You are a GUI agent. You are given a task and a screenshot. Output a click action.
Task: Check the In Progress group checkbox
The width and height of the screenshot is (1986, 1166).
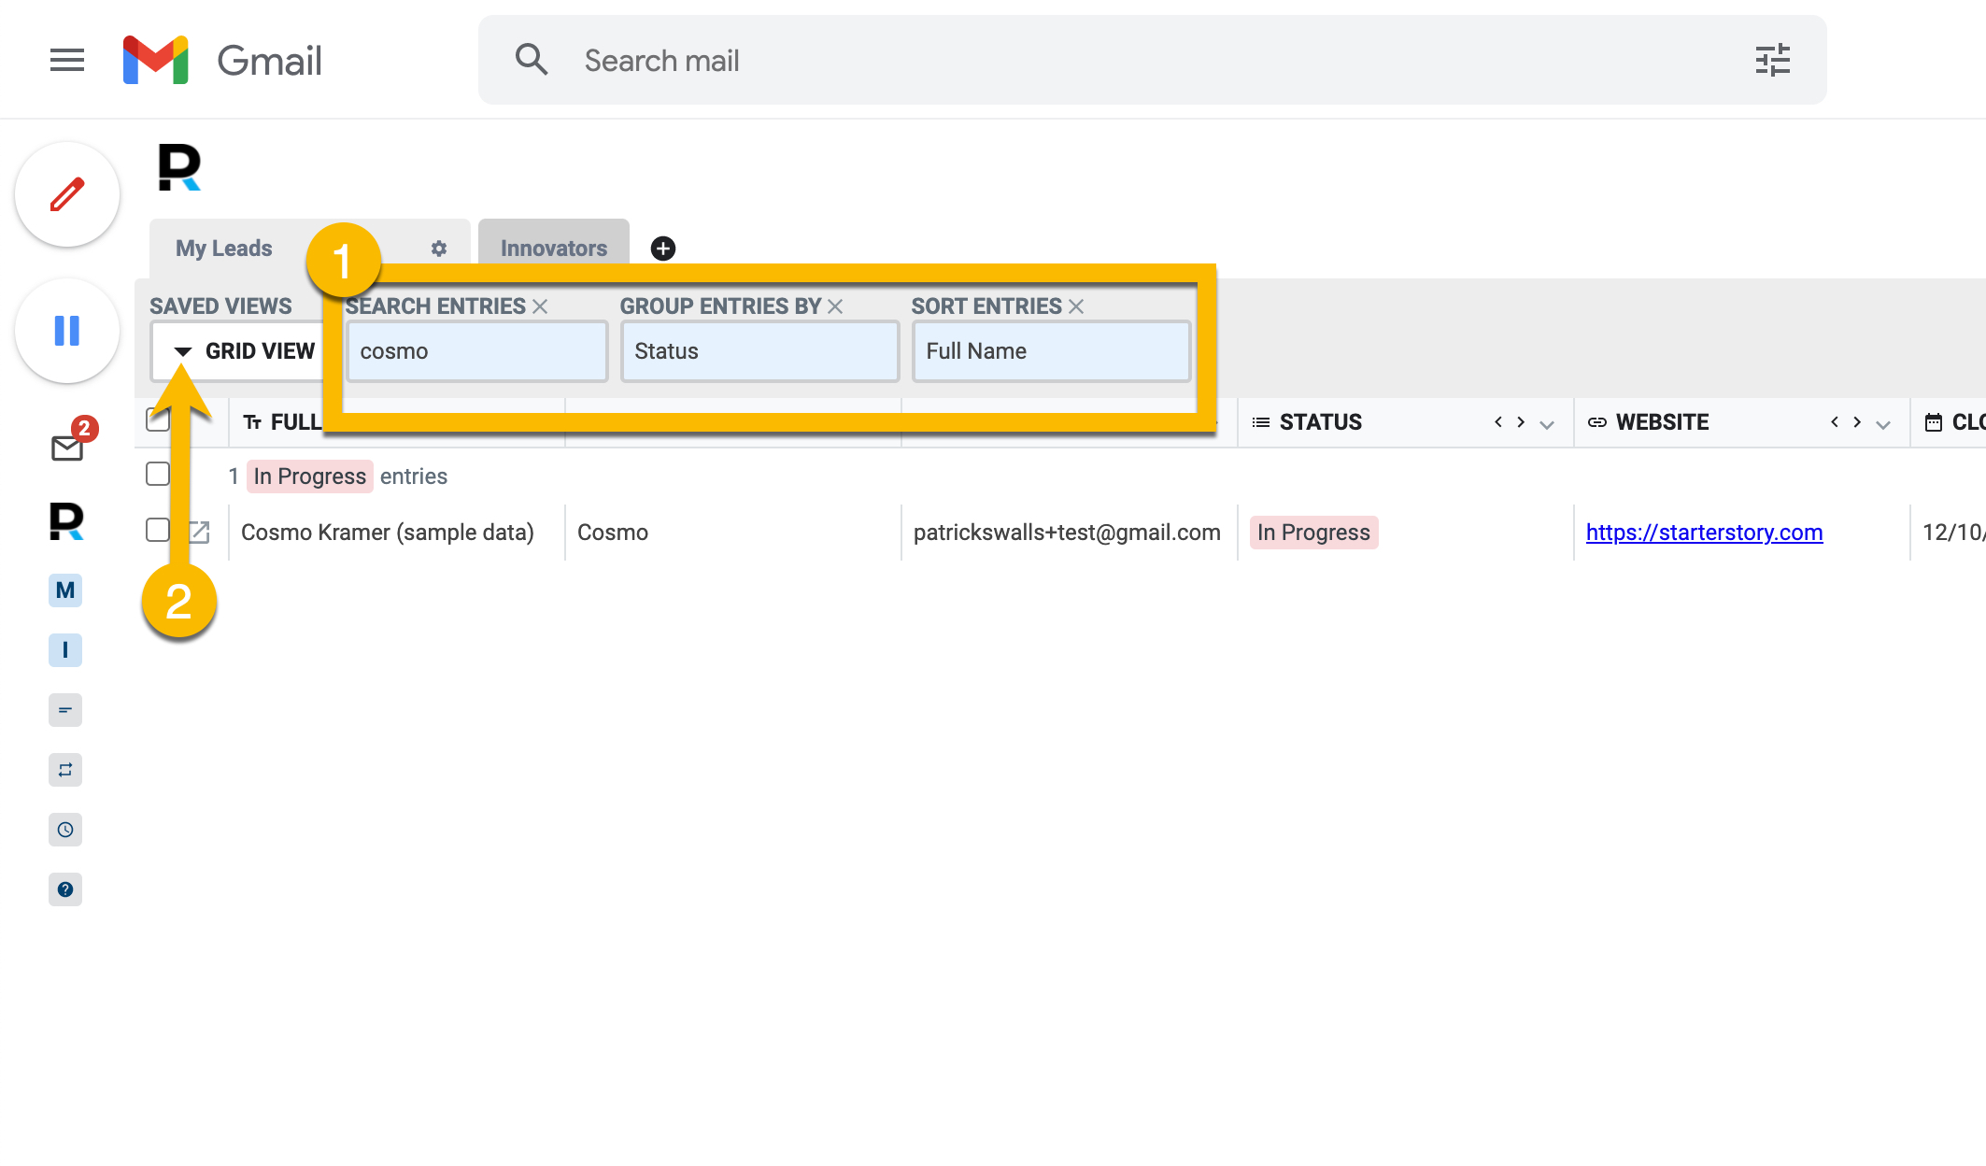tap(158, 475)
